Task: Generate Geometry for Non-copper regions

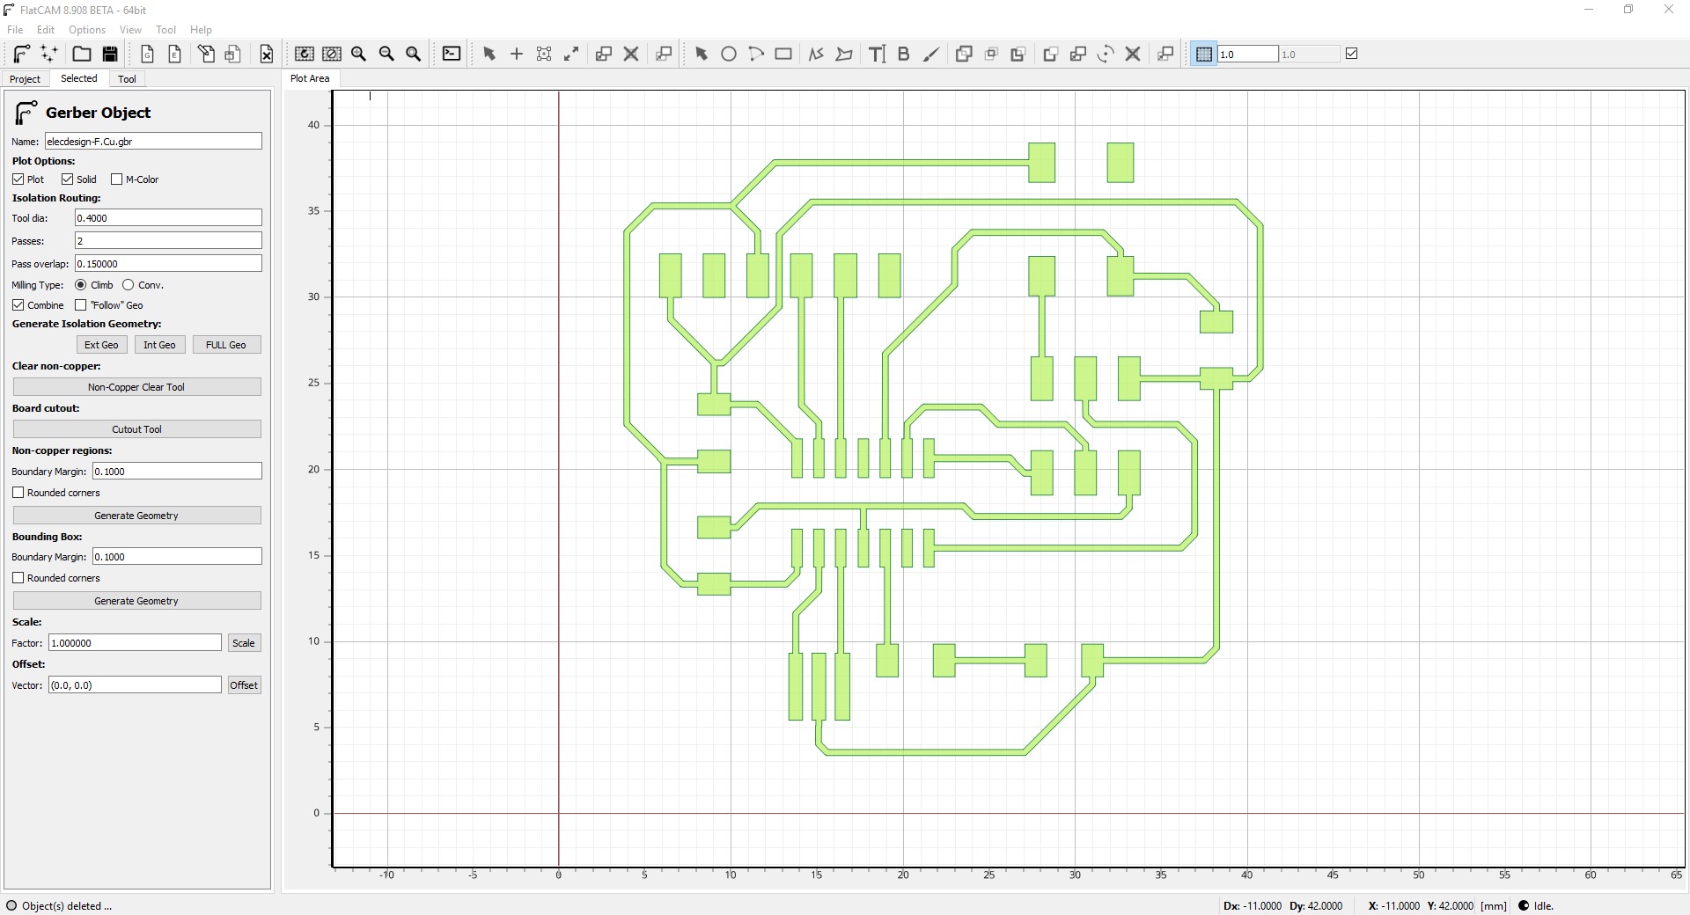Action: (136, 516)
